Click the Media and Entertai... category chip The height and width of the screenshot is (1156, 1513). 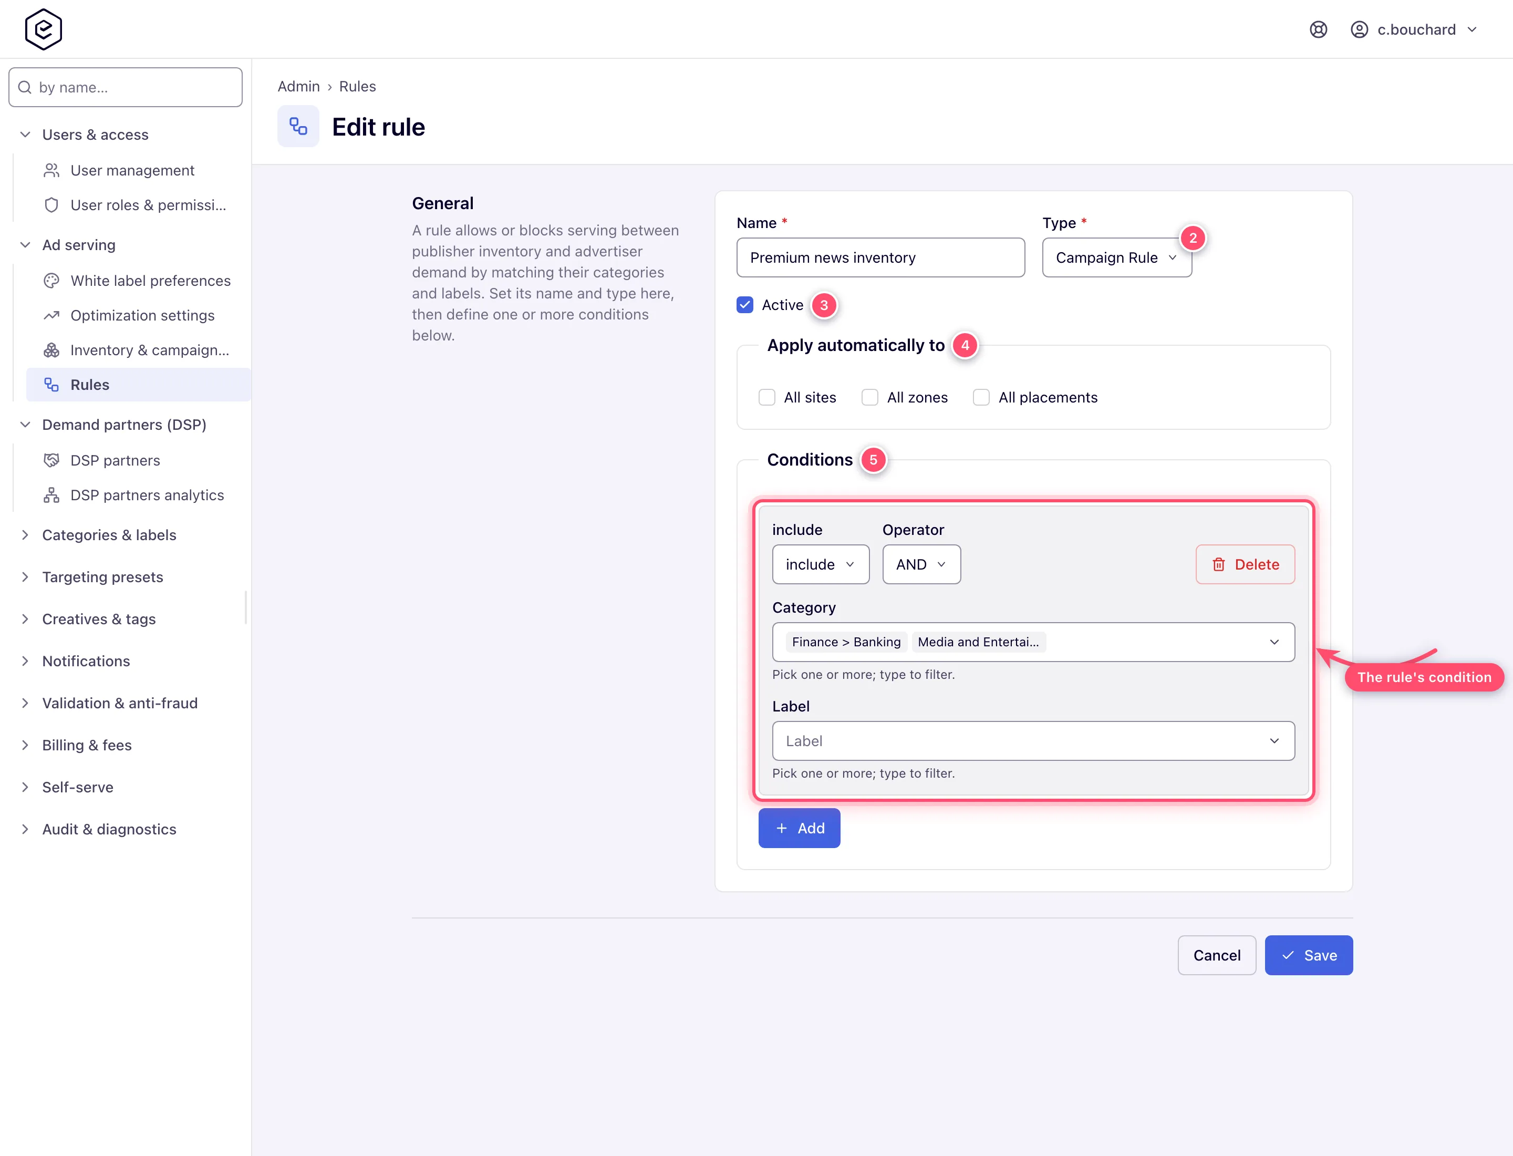click(978, 642)
